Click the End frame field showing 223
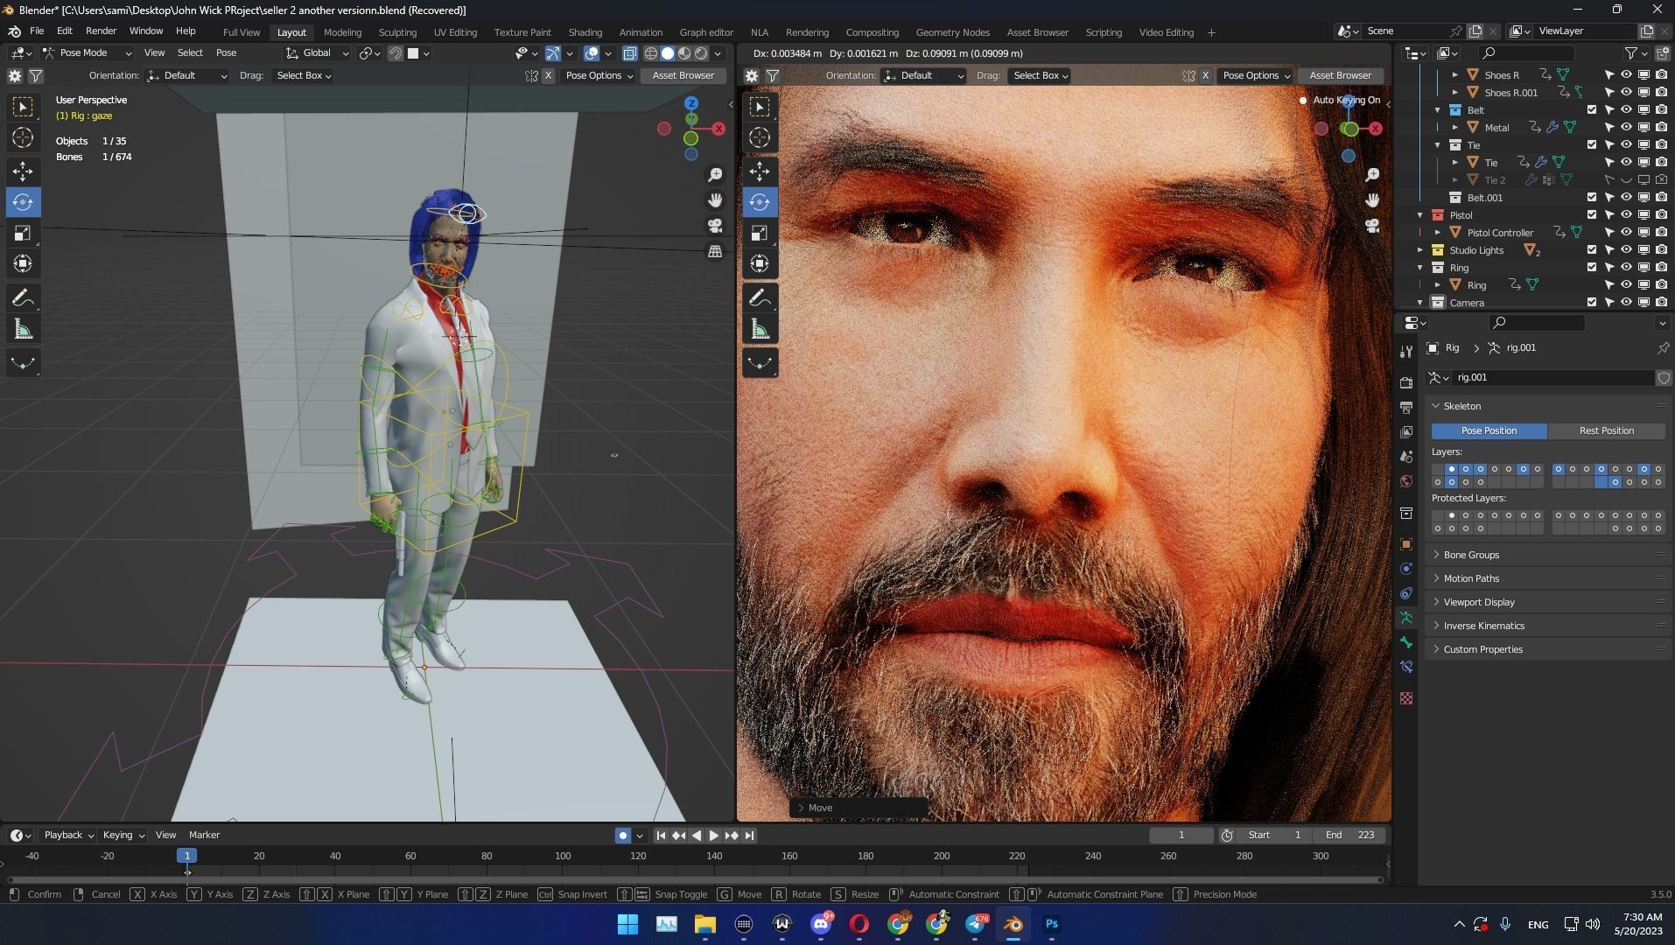 point(1352,835)
